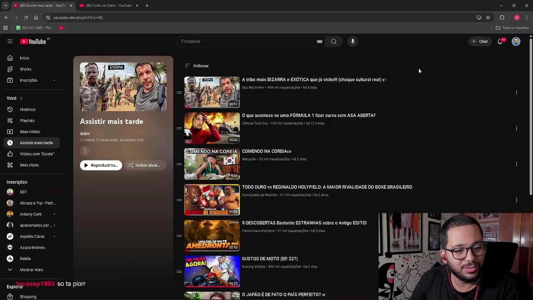
Task: Go back in browser
Action: (x=6, y=17)
